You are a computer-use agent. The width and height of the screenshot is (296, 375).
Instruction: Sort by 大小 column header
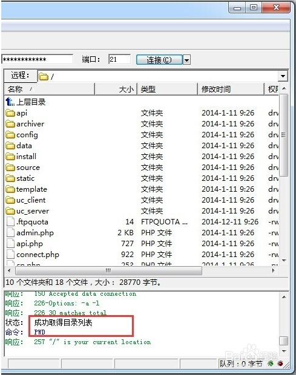[116, 89]
